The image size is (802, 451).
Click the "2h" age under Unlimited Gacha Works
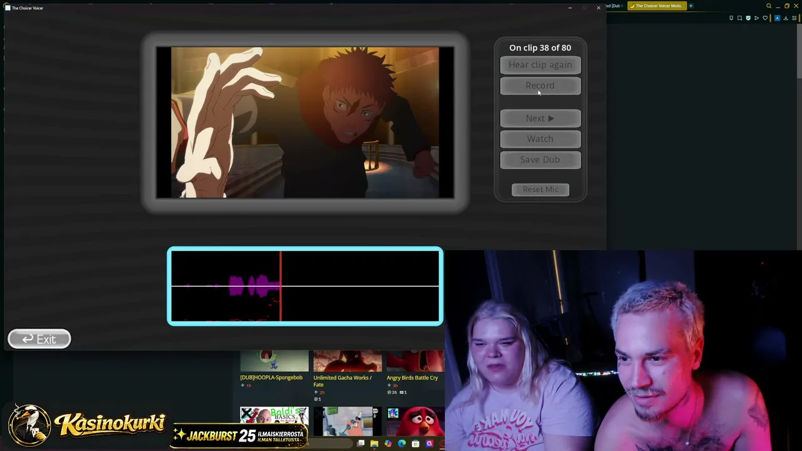pyautogui.click(x=322, y=393)
